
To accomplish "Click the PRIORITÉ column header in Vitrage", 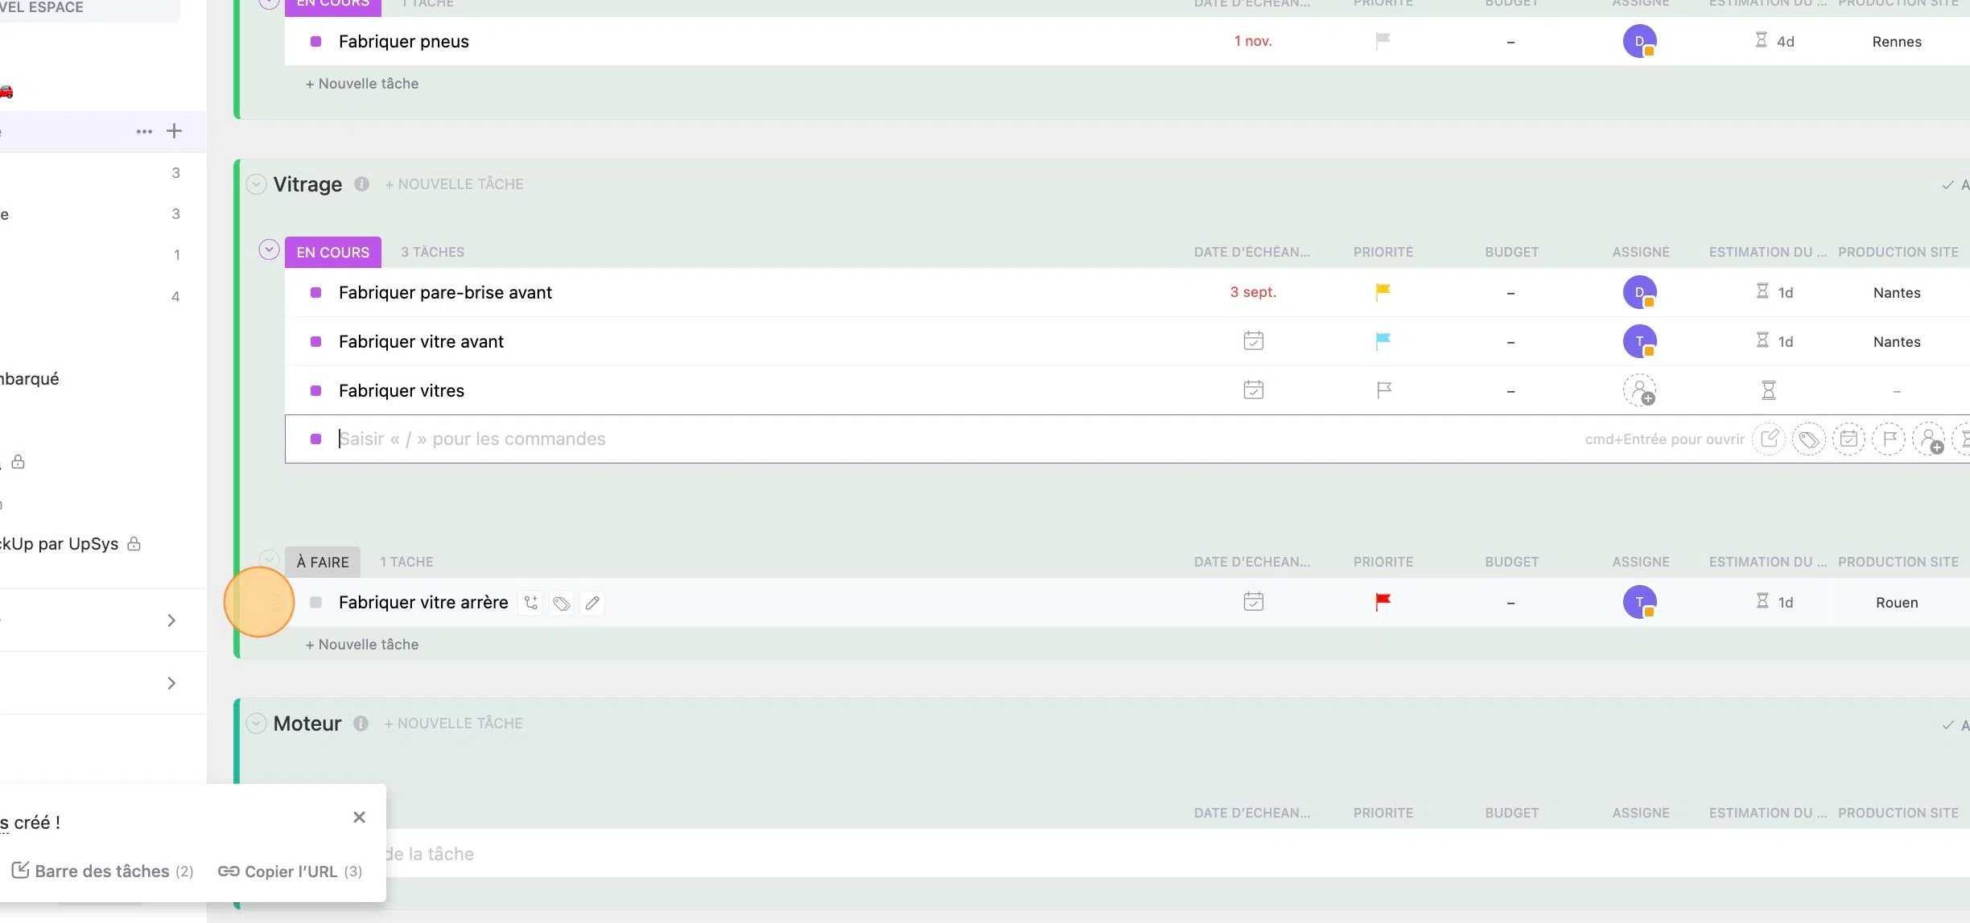I will pos(1383,252).
